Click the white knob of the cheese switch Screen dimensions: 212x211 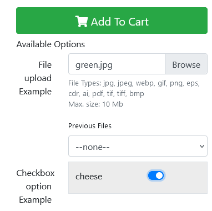tap(159, 175)
